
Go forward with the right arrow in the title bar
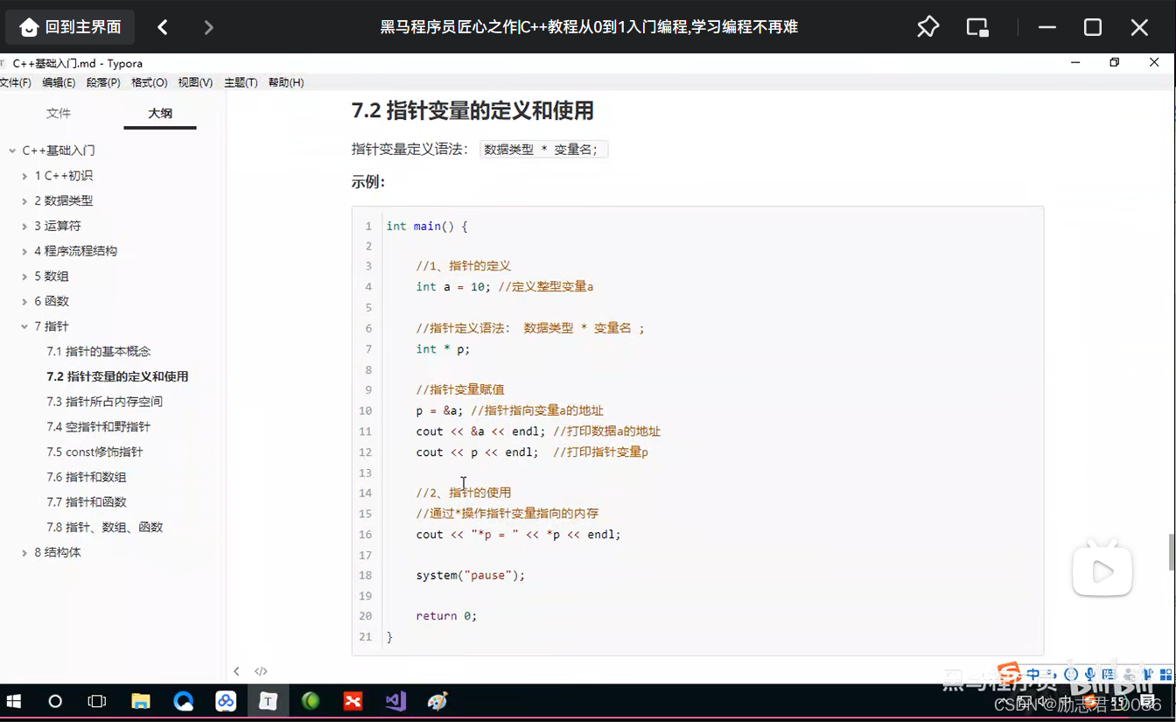[x=208, y=27]
